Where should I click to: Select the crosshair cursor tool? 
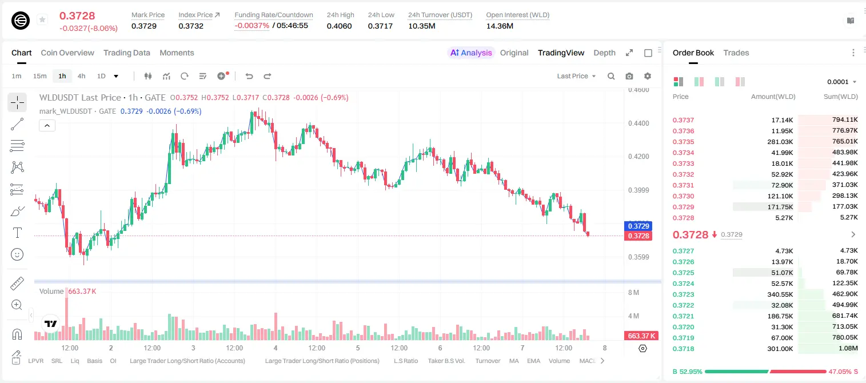(x=17, y=103)
